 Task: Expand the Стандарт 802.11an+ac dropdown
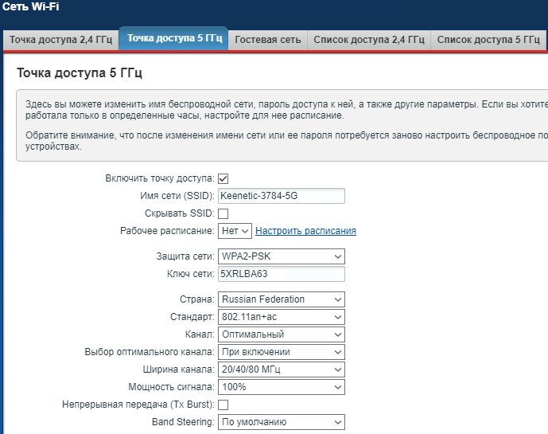coord(281,317)
